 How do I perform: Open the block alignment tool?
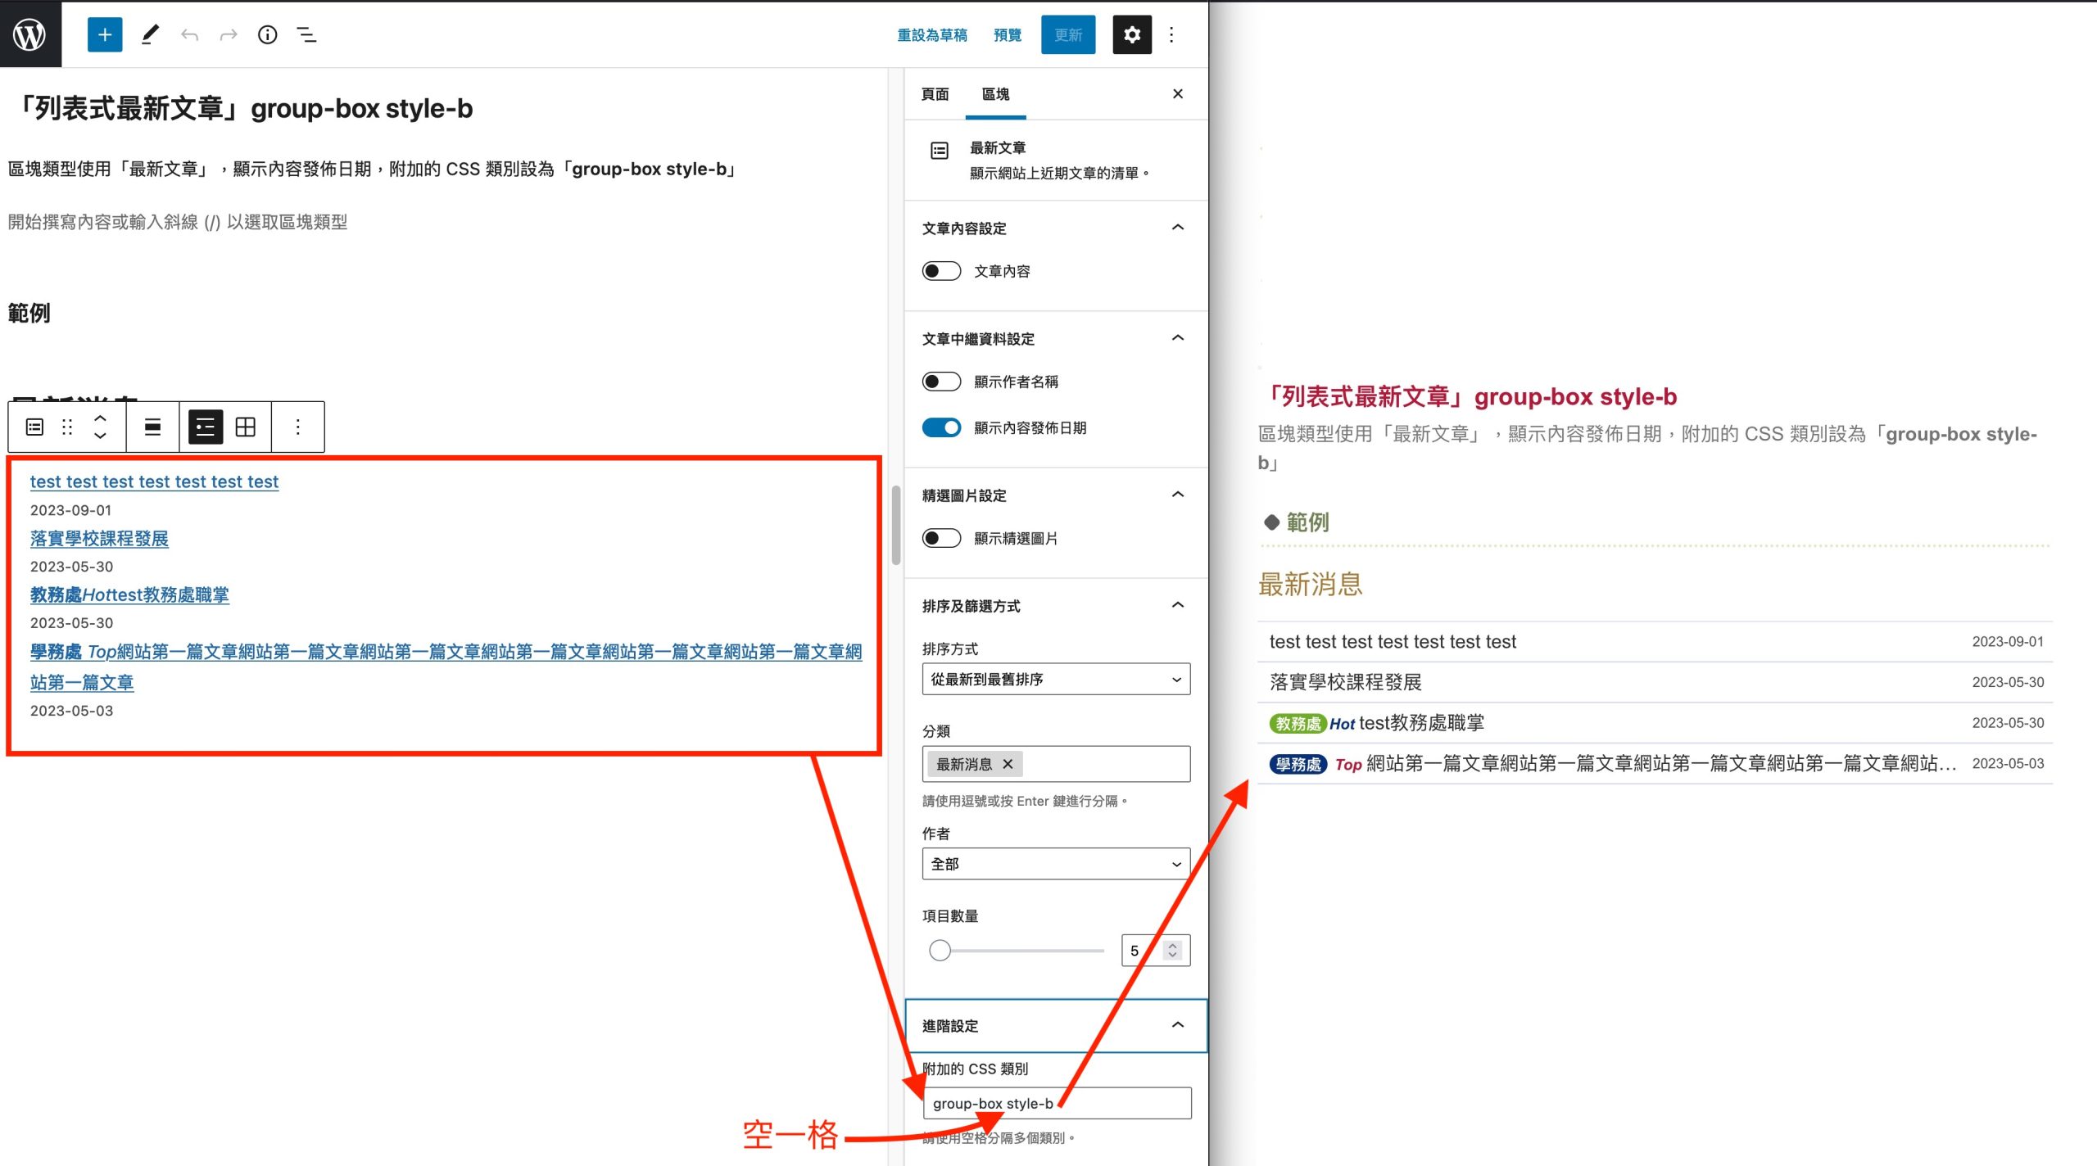[x=152, y=427]
